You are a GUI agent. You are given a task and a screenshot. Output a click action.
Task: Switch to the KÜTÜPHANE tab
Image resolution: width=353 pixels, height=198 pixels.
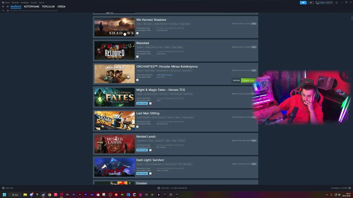32,7
